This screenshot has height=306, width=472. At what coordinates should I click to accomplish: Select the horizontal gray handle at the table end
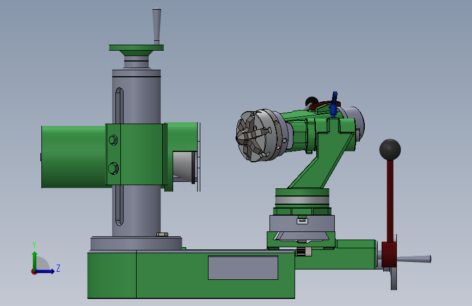coord(414,259)
